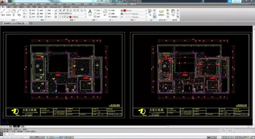The height and width of the screenshot is (139, 255).
Task: Switch to the Insert (插入) ribbon tab
Action: tap(9, 7)
